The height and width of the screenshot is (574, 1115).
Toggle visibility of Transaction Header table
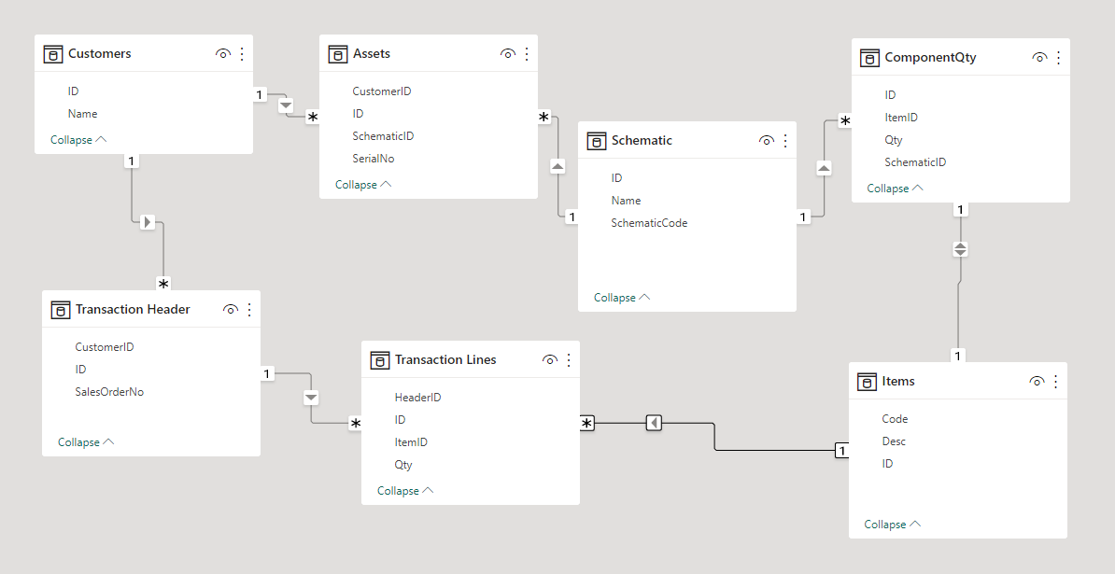click(x=231, y=310)
